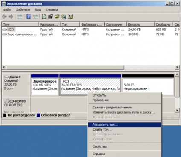The image size is (181, 157).
Task: Click the 628 МБ free space cell
Action: coord(161,29)
